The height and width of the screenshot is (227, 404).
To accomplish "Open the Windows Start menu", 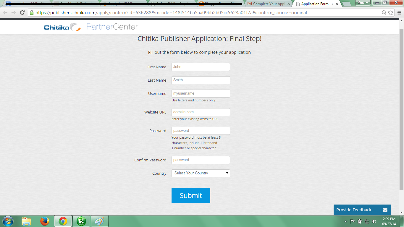I will tap(8, 221).
